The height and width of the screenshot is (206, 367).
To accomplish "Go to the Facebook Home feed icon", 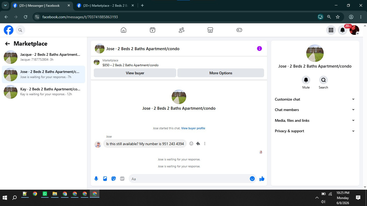I will click(x=124, y=30).
